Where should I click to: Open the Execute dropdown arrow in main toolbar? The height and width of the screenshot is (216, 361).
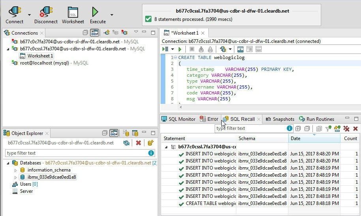(x=112, y=15)
